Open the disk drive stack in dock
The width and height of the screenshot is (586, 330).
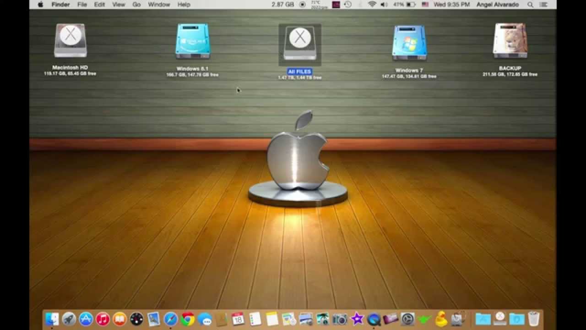point(500,319)
